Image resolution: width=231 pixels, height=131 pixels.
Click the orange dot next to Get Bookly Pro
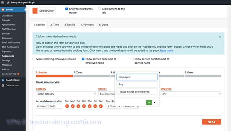tap(18, 74)
